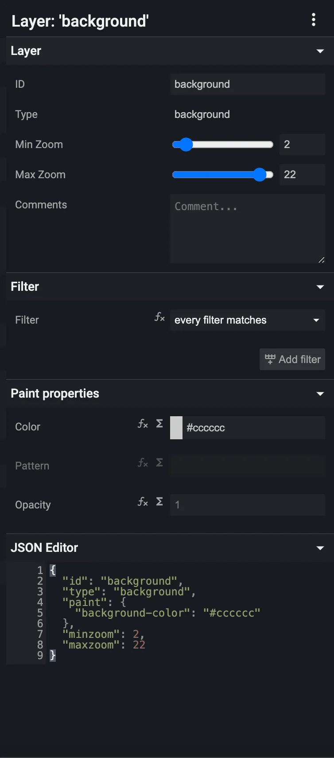Screen dimensions: 334x758
Task: Click the Add filter button
Action: 292,359
